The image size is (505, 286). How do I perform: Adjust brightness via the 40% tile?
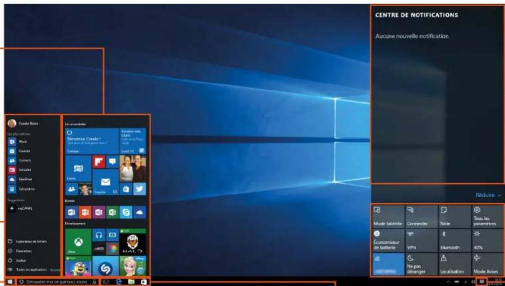pos(487,240)
